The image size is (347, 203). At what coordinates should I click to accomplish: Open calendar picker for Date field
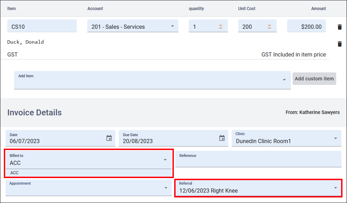click(x=109, y=138)
